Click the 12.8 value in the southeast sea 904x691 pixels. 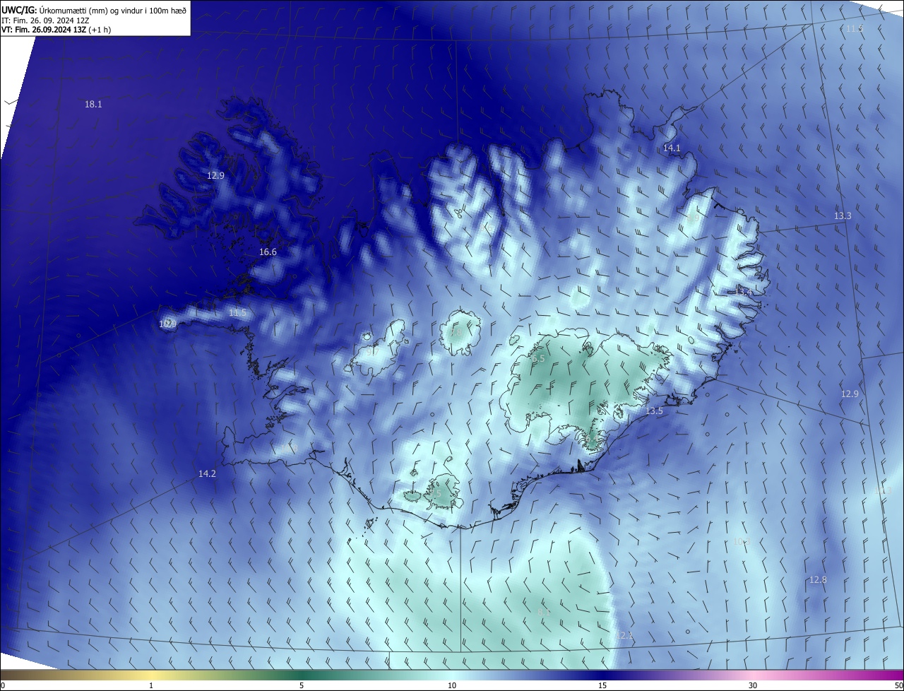(818, 580)
